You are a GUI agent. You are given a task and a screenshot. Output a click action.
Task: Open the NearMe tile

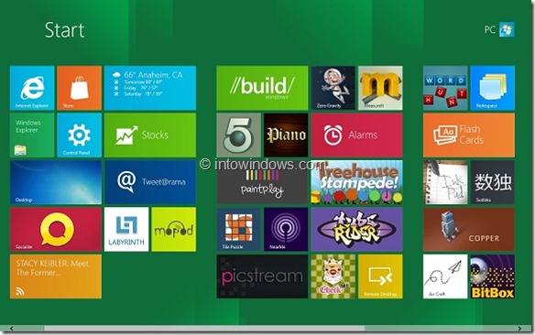[286, 230]
